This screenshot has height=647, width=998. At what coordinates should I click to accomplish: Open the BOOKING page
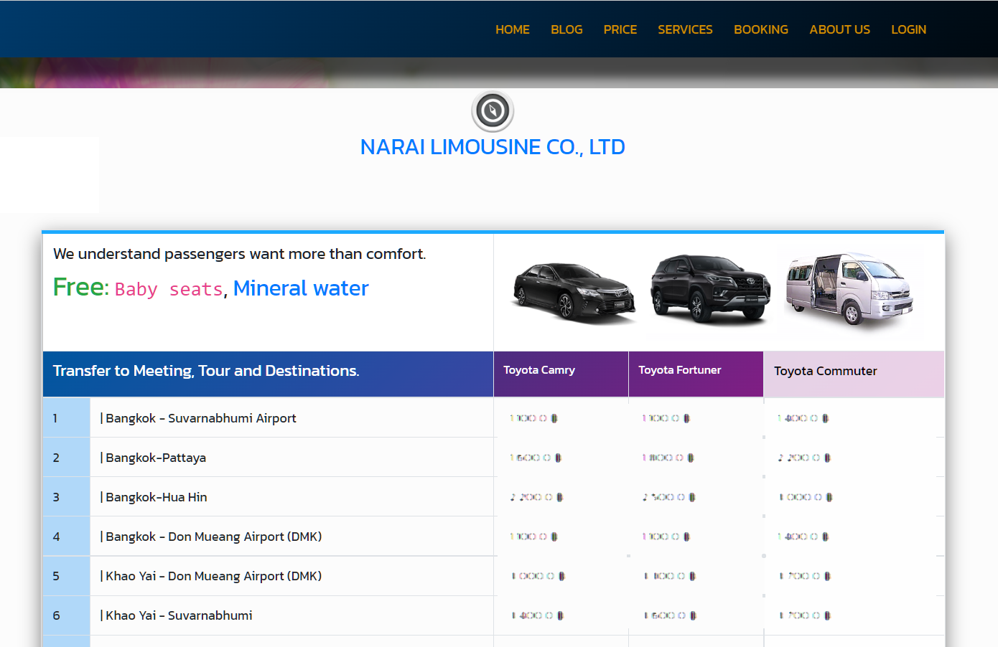click(x=760, y=29)
